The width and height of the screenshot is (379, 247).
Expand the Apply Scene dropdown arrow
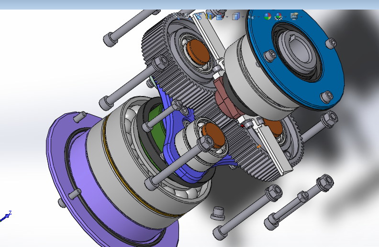[x=286, y=17]
